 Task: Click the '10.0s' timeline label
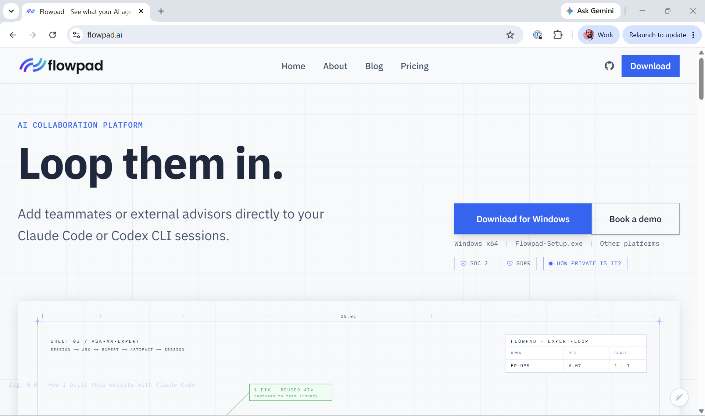(348, 316)
